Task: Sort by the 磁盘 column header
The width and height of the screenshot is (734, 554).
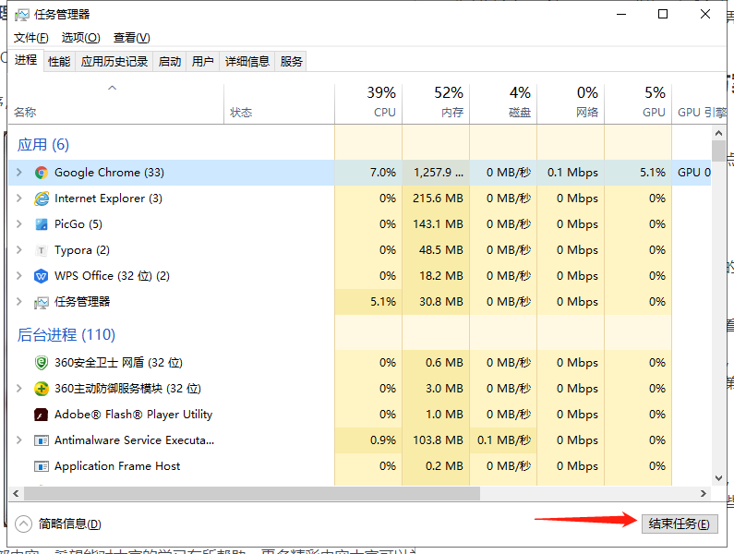Action: point(503,104)
